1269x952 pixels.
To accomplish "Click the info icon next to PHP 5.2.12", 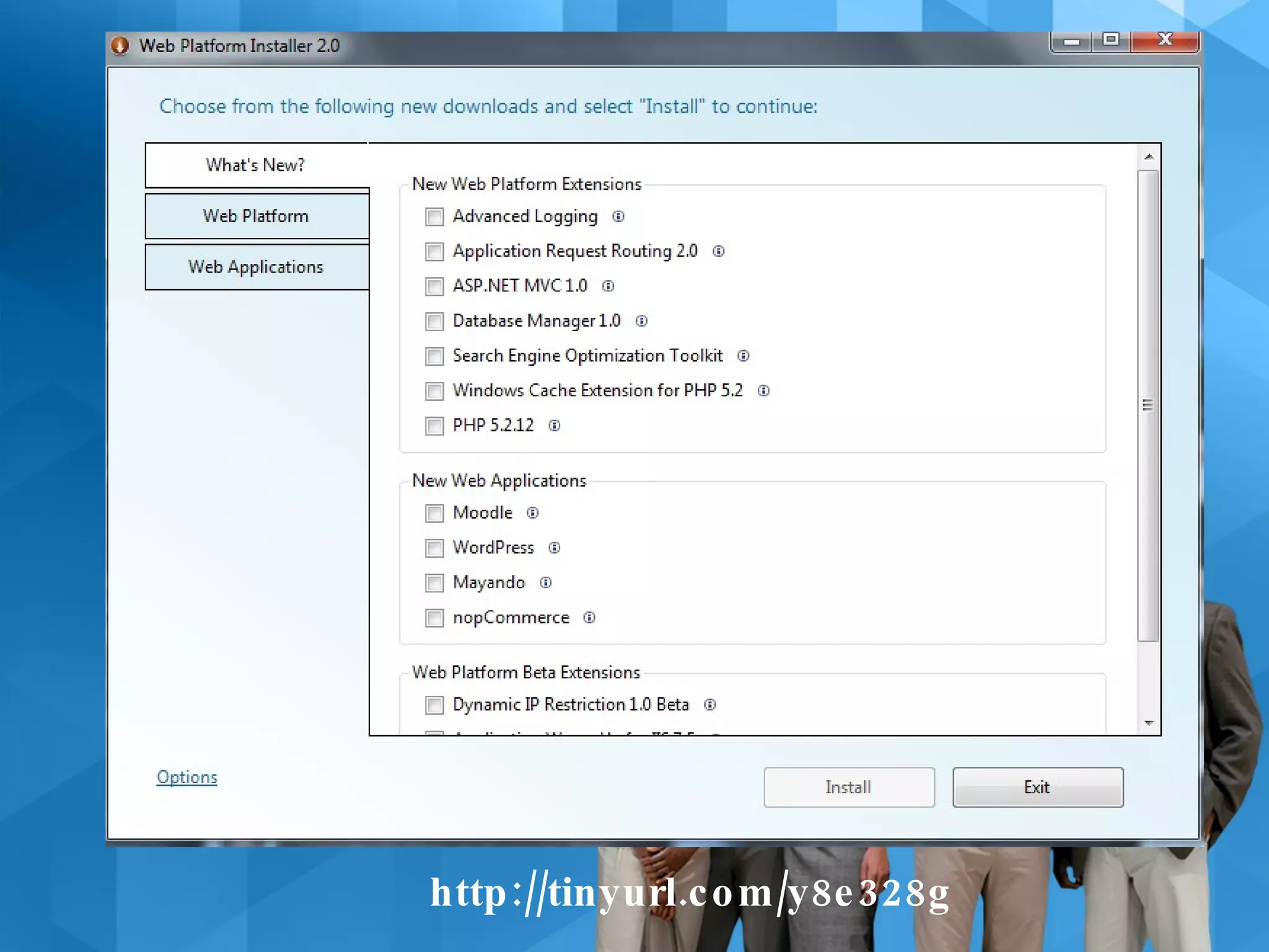I will point(554,426).
